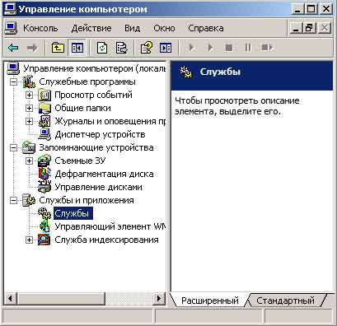Click tree scrollbar right arrow
The image size is (337, 326).
pos(159,298)
